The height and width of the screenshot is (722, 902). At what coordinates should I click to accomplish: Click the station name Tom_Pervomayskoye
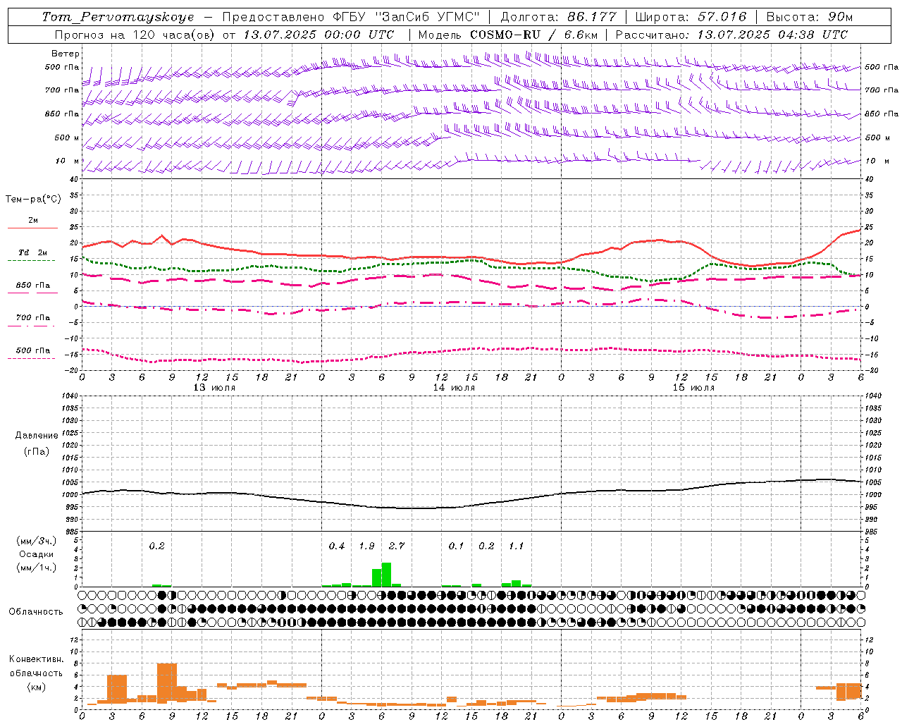click(x=118, y=17)
